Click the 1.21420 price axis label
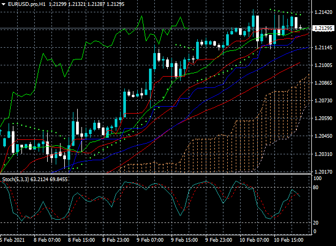The width and height of the screenshot is (336, 246). click(323, 12)
